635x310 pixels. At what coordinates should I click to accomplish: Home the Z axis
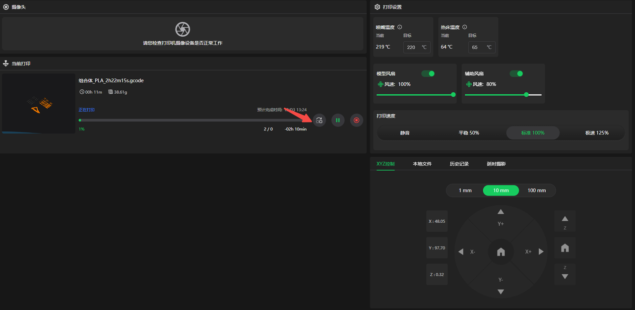[565, 248]
